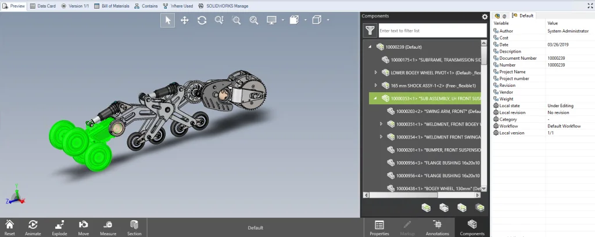This screenshot has height=237, width=595.
Task: Select the pointer tool in the viewer toolbar
Action: click(168, 20)
